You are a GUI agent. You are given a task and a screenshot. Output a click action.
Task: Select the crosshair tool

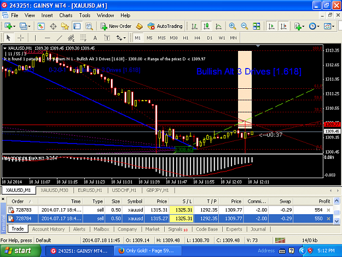(x=21, y=38)
